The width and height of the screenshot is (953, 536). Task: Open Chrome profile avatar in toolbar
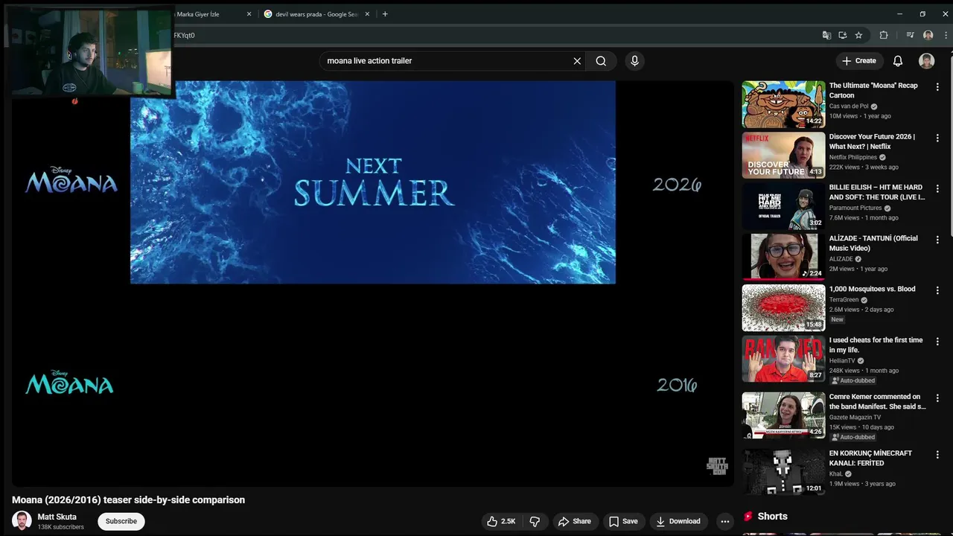coord(928,35)
